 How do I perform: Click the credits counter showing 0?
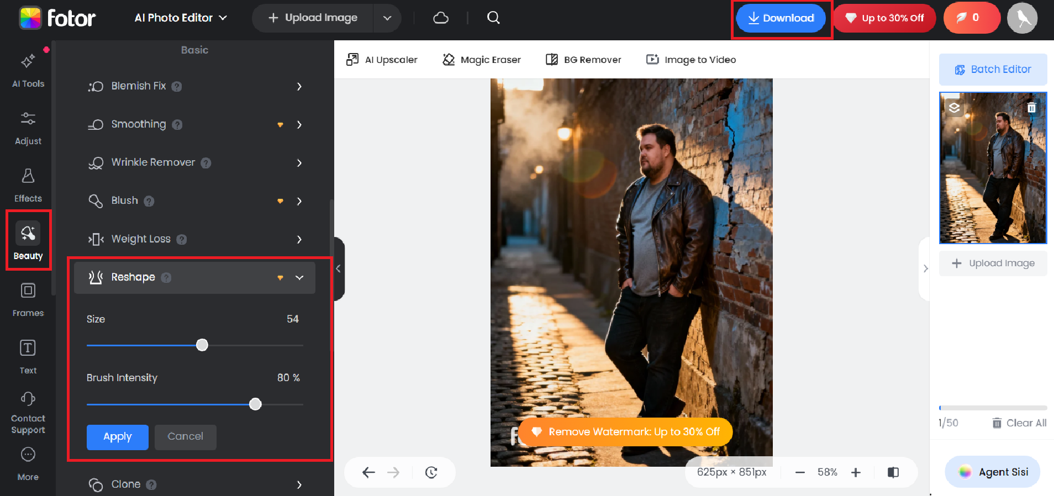[971, 18]
